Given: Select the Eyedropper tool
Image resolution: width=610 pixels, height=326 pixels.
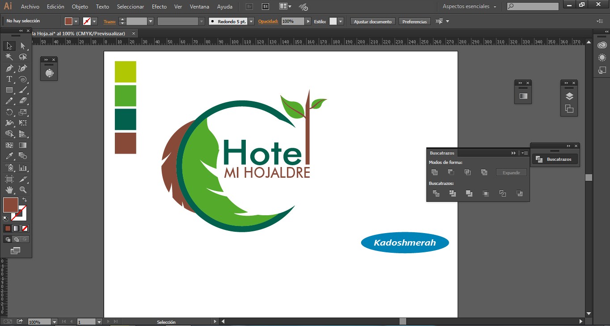Looking at the screenshot, I should click(9, 156).
